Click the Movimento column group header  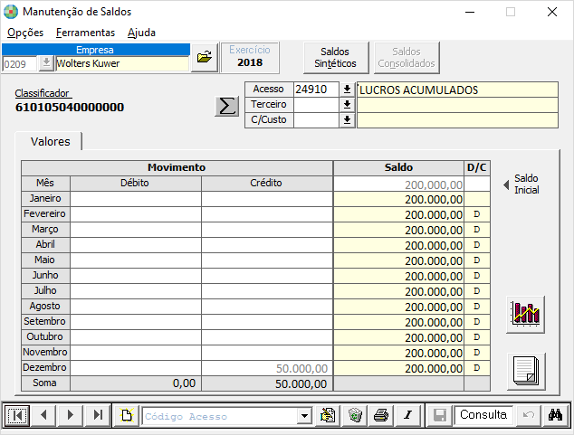(177, 168)
